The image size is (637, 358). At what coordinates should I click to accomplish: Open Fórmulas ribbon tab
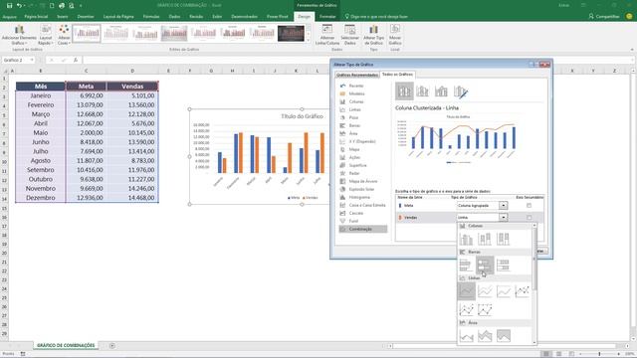151,17
